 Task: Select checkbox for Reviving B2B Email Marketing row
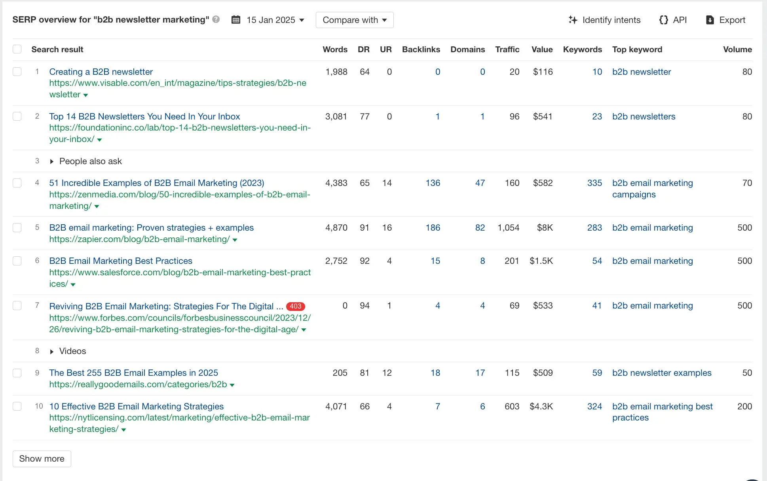(17, 305)
